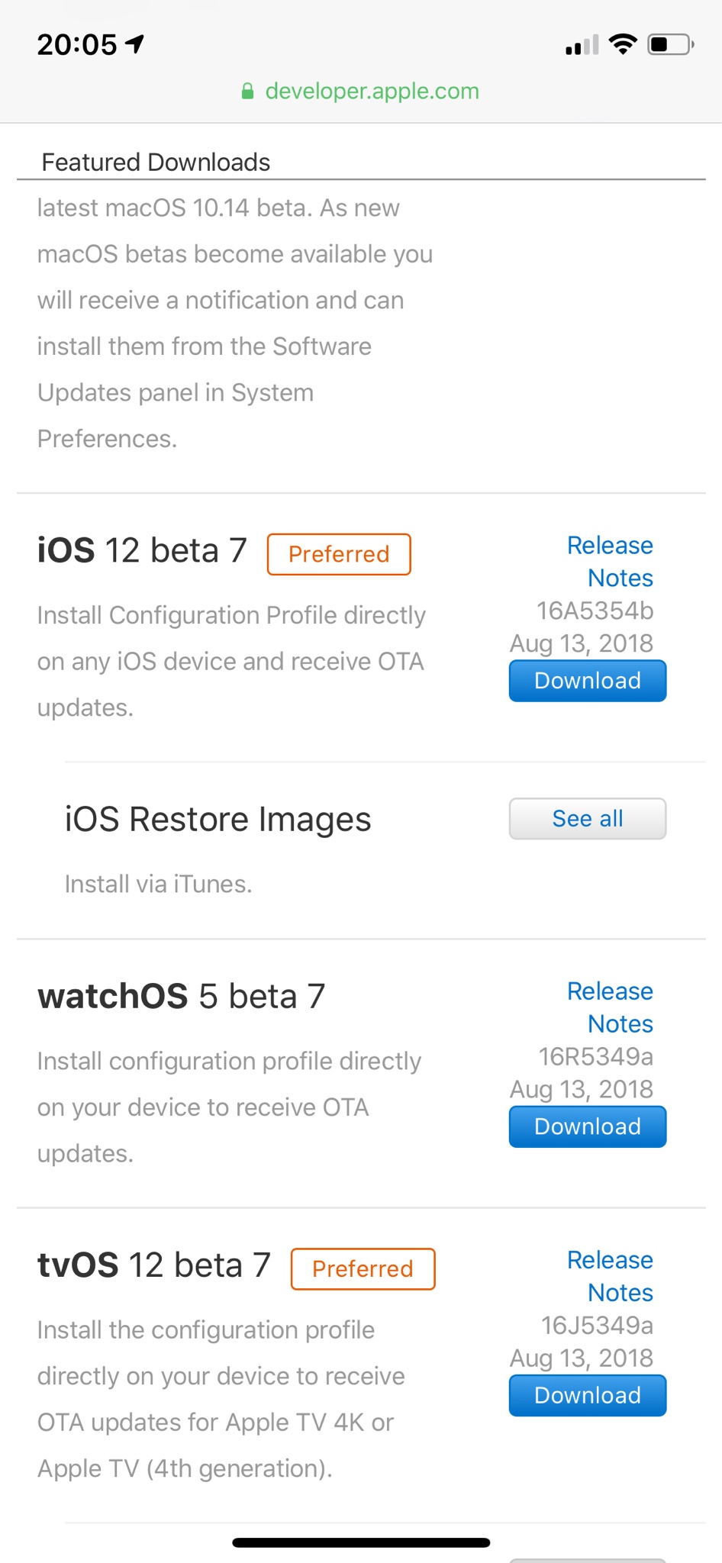Open iOS 12 beta 7 Release Notes

coord(610,562)
